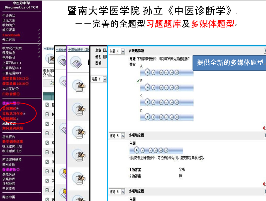Open 中篇辨证PPT slides
This screenshot has height=201, width=266.
(12, 68)
